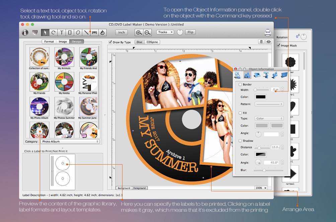Select the rotation tool
Viewport: 336px width, 222px height.
pyautogui.click(x=53, y=32)
